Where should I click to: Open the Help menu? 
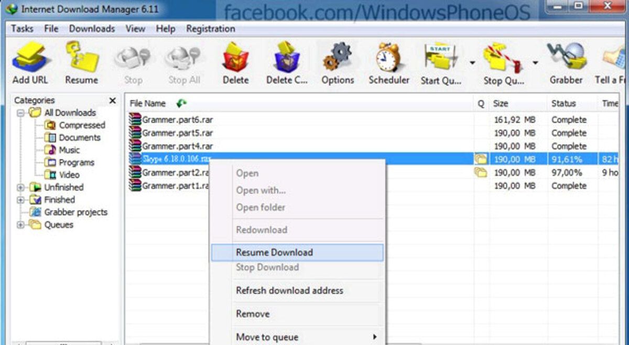pyautogui.click(x=166, y=29)
